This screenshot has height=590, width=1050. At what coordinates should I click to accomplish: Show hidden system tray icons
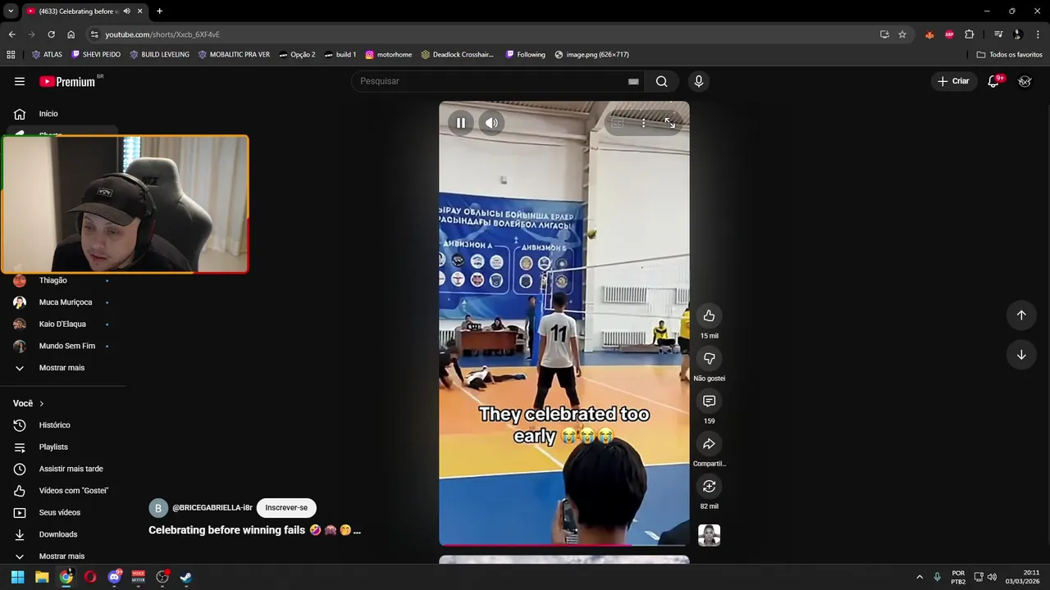point(920,577)
